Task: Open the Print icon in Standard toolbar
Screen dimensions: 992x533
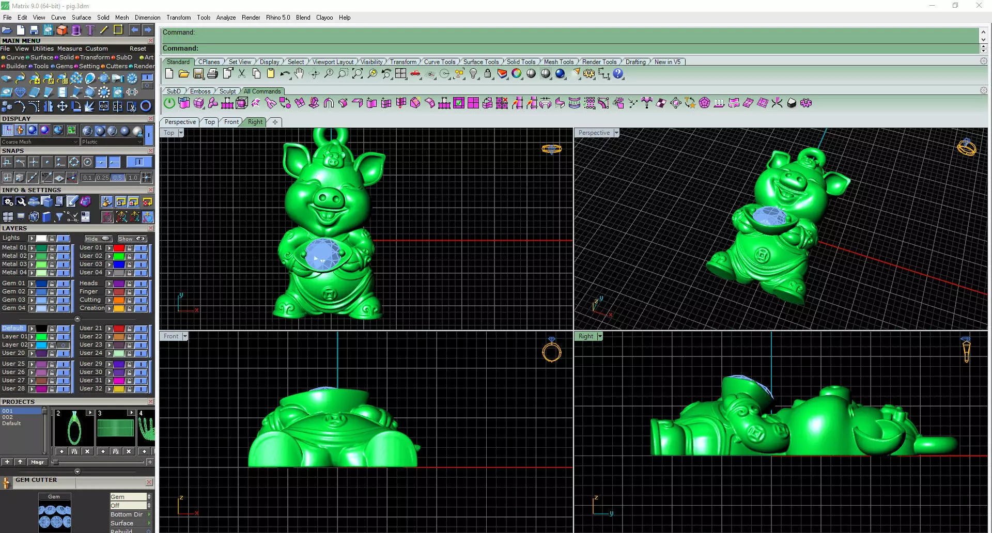Action: (x=212, y=74)
